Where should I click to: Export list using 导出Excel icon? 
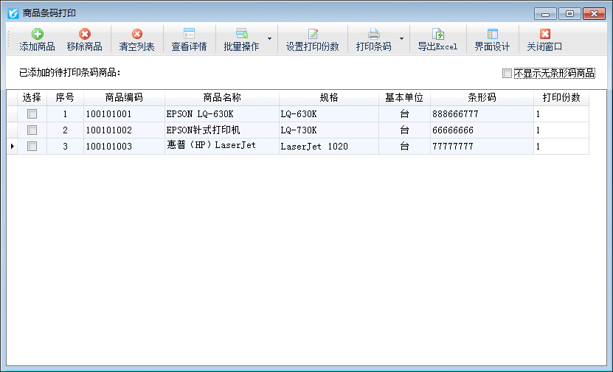(437, 34)
